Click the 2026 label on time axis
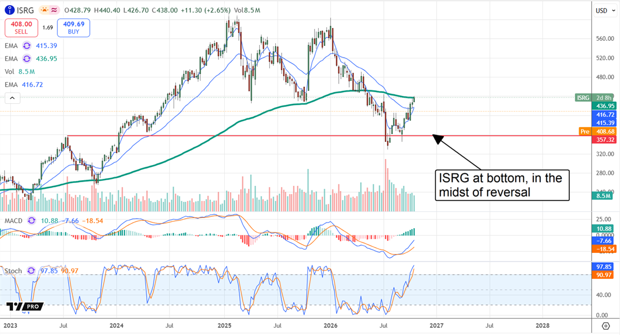Screen dimensions: 620x335 coord(331,326)
